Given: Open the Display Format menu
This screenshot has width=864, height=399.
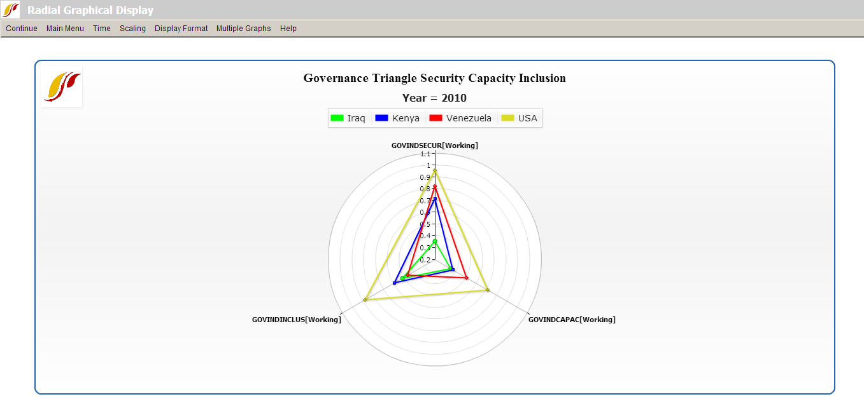Looking at the screenshot, I should [181, 29].
